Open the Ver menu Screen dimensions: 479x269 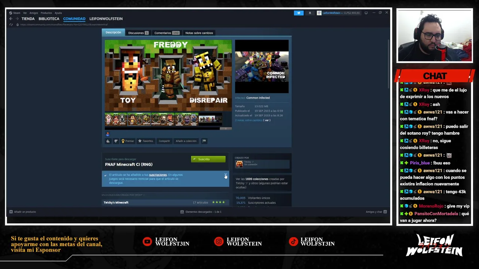coord(25,13)
